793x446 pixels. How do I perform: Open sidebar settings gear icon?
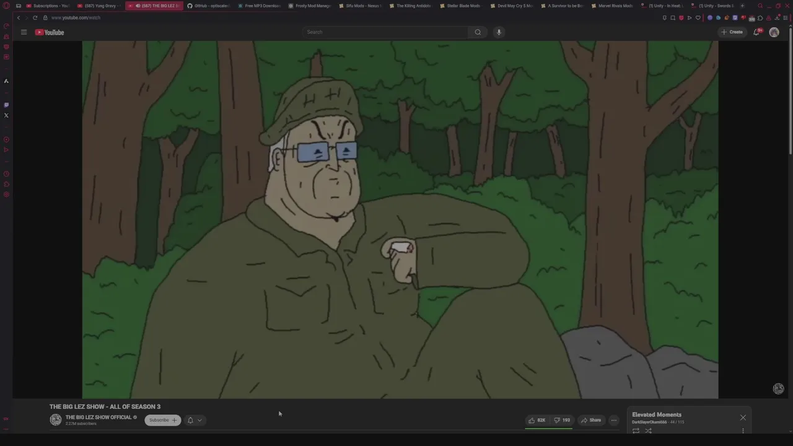pyautogui.click(x=6, y=195)
